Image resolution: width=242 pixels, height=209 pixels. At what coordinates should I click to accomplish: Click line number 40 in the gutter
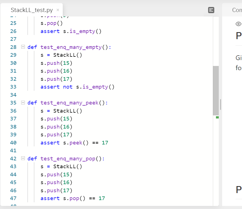tap(13, 142)
